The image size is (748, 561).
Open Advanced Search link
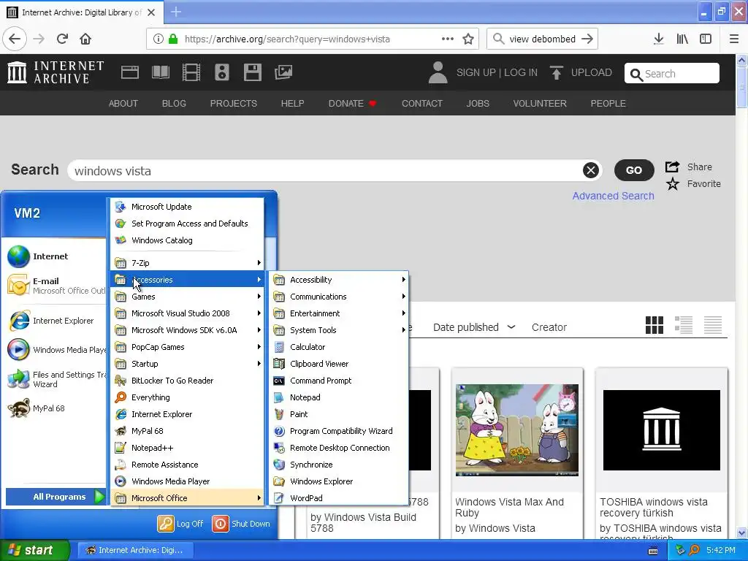tap(613, 196)
